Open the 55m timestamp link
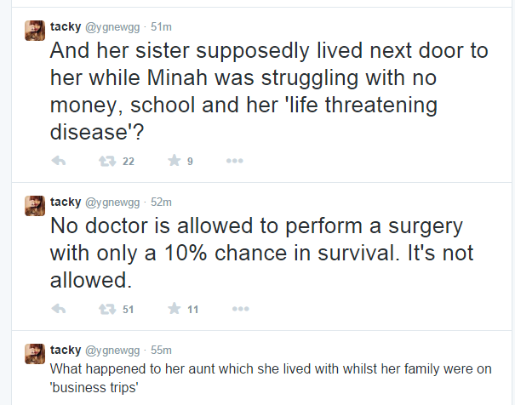 point(163,350)
